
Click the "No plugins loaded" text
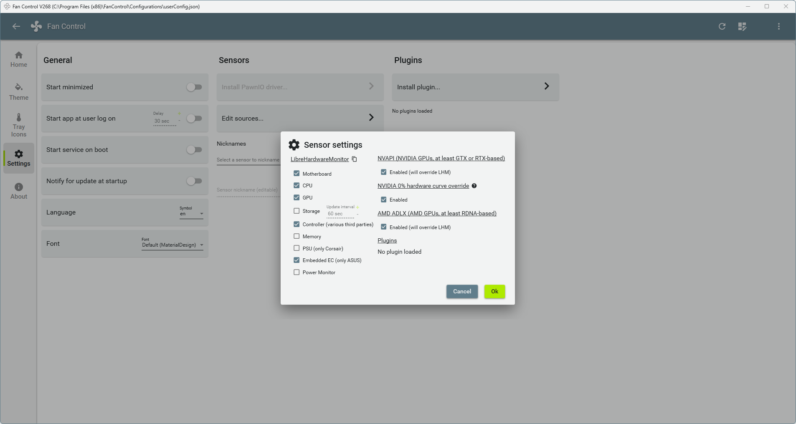[x=412, y=111]
